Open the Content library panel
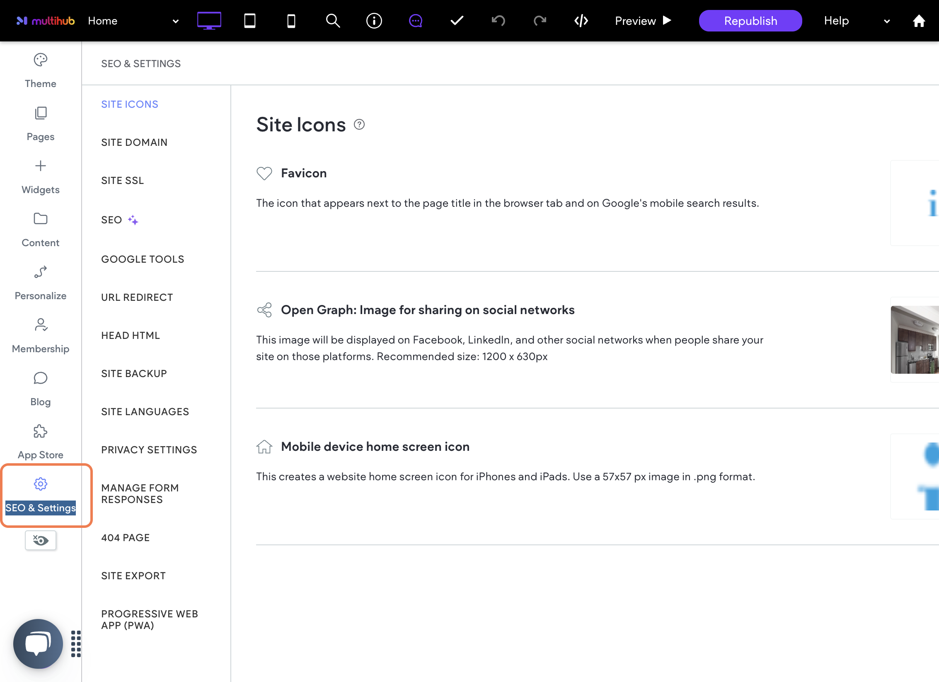This screenshot has height=682, width=939. tap(41, 230)
